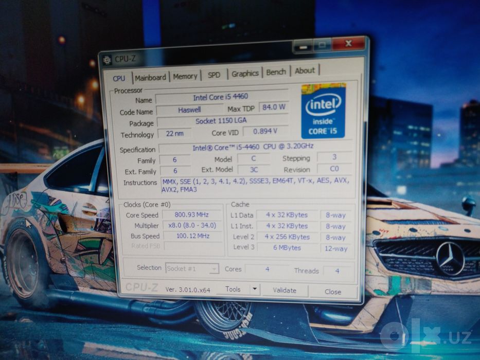Click the Level 3 '12-way' field

click(336, 248)
